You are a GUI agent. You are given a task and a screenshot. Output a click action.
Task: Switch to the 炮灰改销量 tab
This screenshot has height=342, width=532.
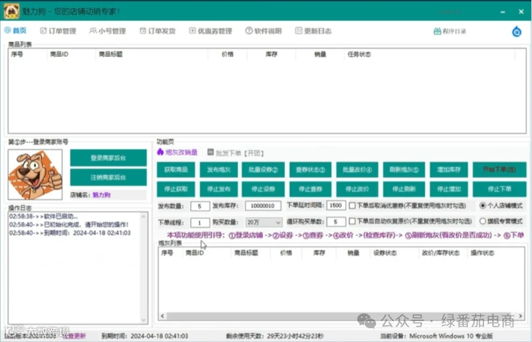pyautogui.click(x=177, y=152)
